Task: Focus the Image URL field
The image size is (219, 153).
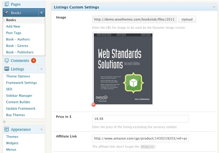Action: [x=134, y=19]
